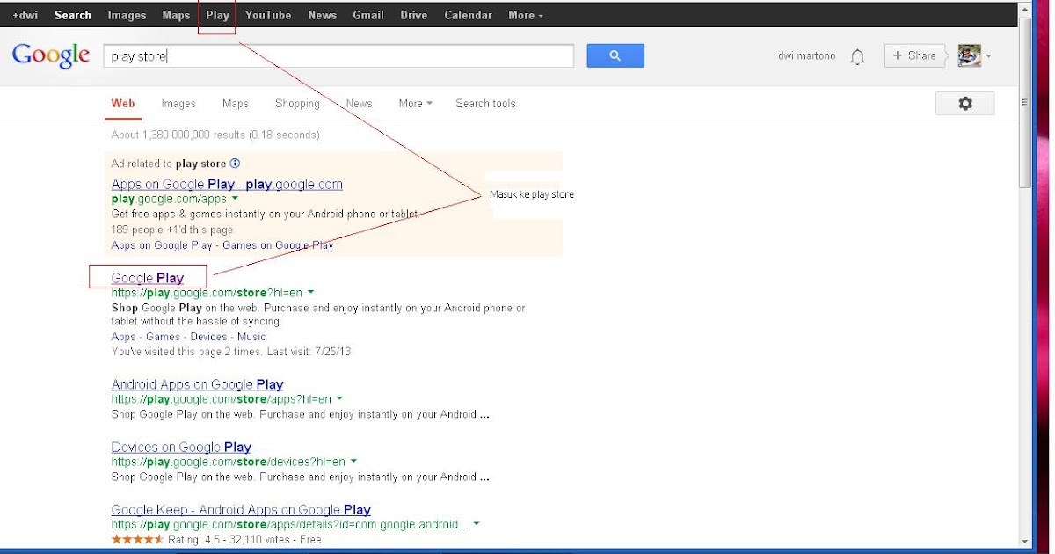1055x554 pixels.
Task: Open Images in the top black bar
Action: tap(127, 15)
